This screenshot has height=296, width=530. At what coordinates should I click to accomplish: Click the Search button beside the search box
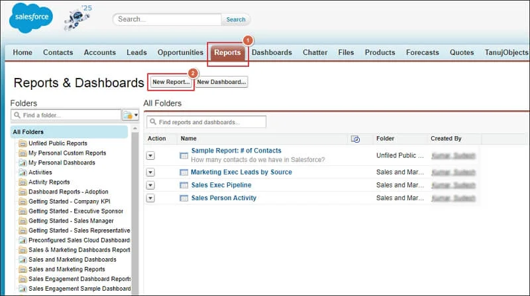coord(236,20)
